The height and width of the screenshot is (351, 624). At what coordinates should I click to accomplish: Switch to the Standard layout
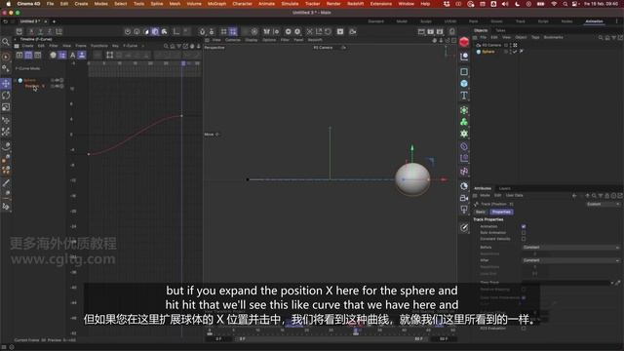[x=375, y=21]
